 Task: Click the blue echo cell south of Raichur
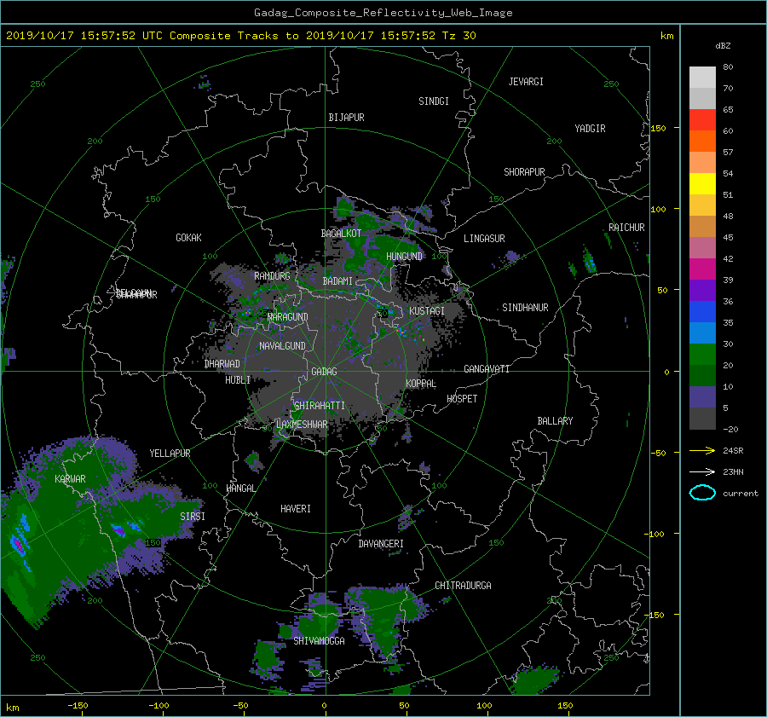pyautogui.click(x=591, y=263)
